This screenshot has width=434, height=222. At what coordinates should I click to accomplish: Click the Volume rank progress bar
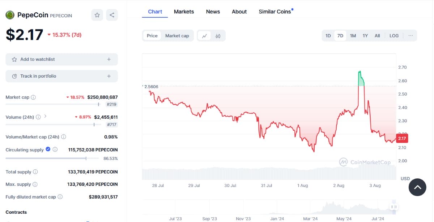[x=53, y=125]
